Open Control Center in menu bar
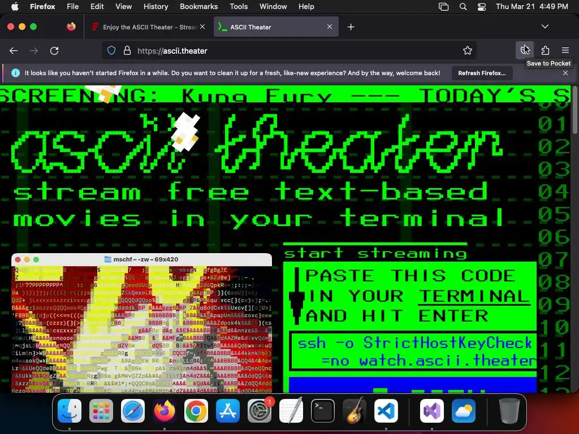579x434 pixels. pyautogui.click(x=482, y=7)
